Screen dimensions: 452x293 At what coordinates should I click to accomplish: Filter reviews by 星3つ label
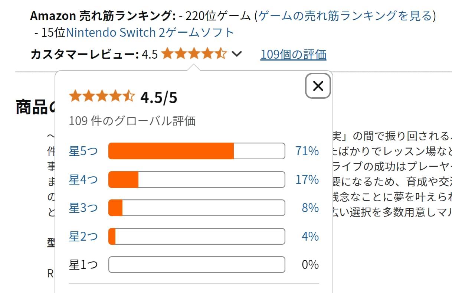click(83, 208)
